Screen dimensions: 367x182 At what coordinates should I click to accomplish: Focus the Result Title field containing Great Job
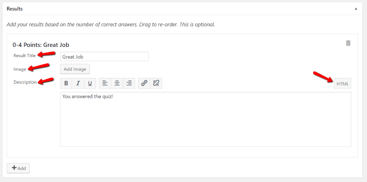[104, 56]
